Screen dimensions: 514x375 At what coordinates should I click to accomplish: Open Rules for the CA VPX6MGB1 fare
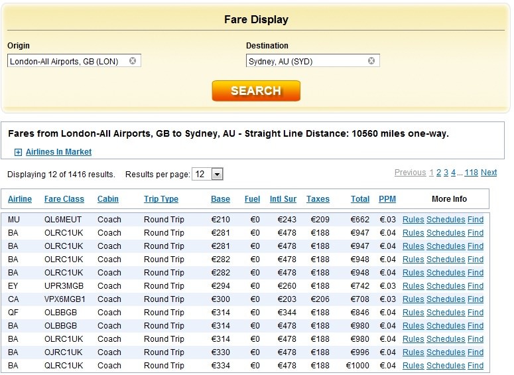pyautogui.click(x=413, y=299)
